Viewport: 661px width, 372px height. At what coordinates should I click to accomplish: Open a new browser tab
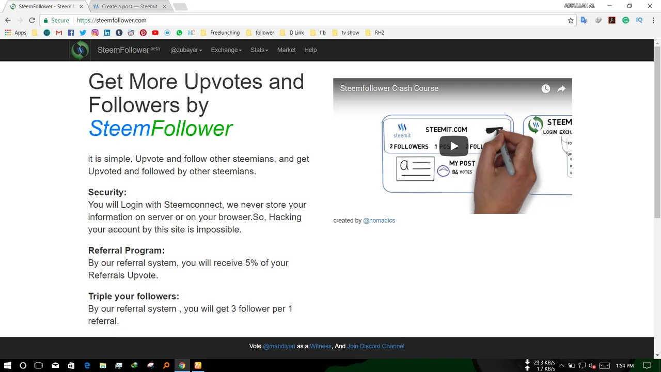tap(180, 7)
